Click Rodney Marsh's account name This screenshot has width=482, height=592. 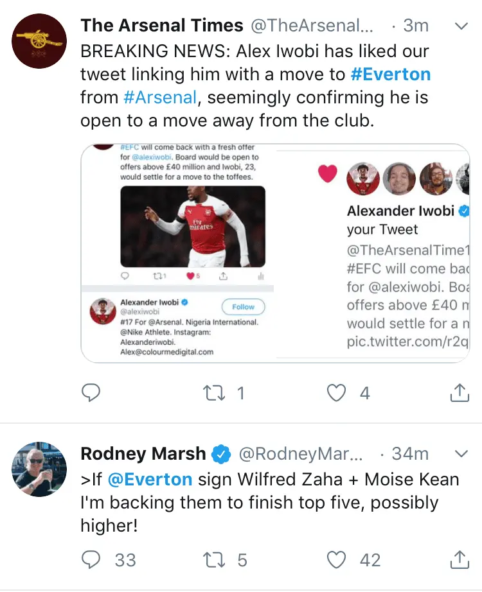click(143, 454)
